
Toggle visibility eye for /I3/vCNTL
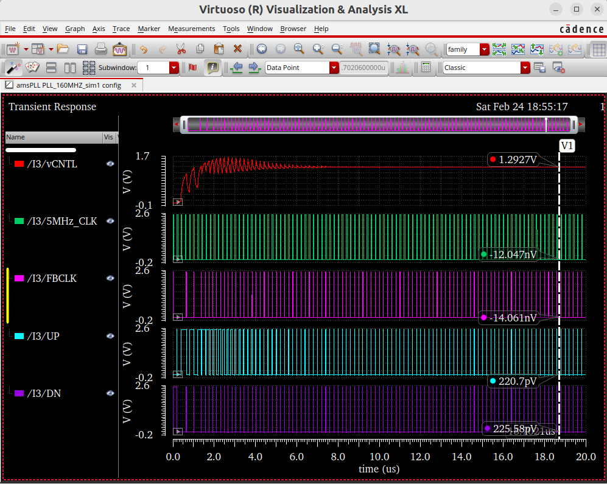click(x=110, y=164)
